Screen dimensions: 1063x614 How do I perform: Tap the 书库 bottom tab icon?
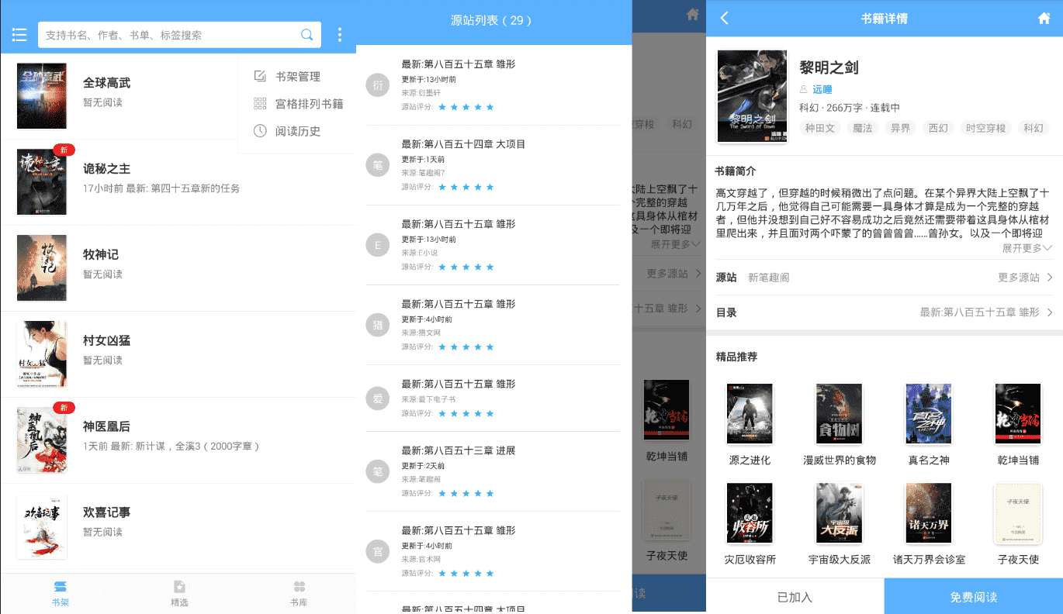click(299, 587)
